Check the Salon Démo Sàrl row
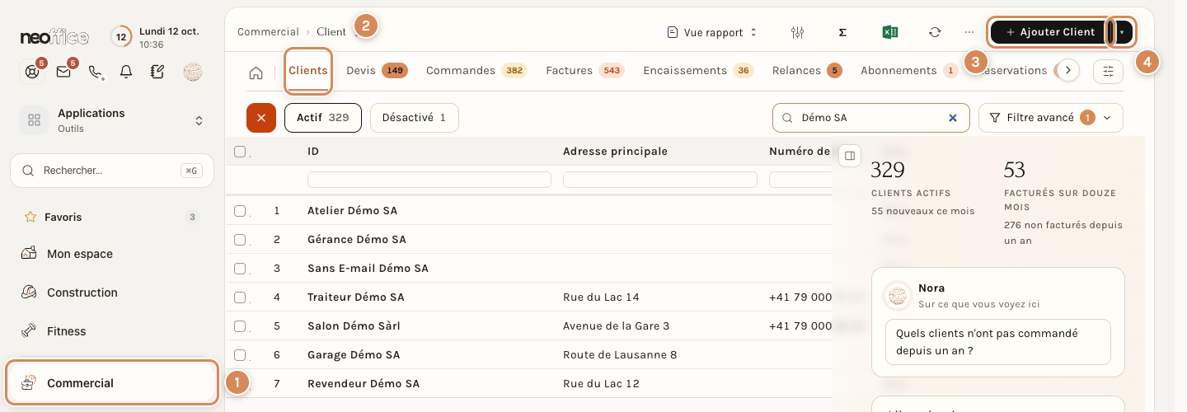 (x=240, y=326)
